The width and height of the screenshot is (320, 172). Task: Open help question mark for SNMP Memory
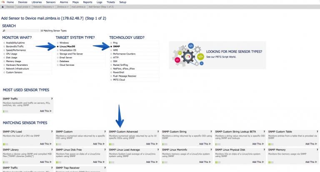[317, 150]
